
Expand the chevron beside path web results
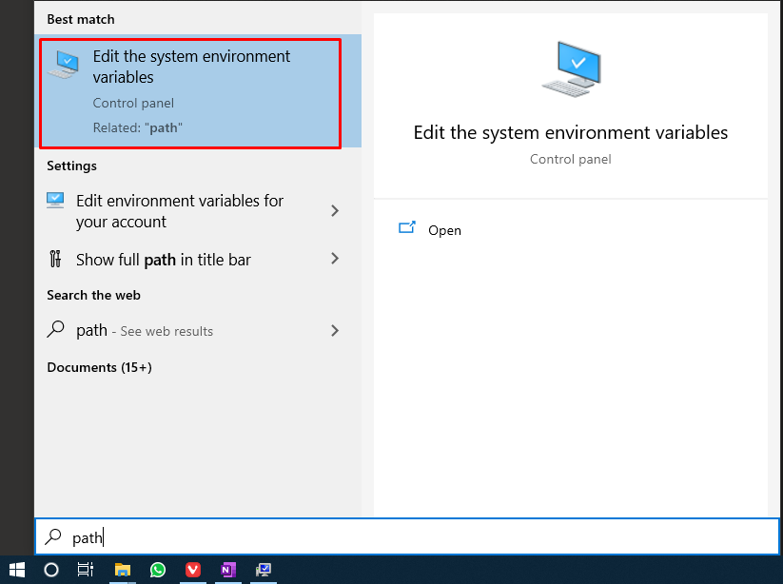(335, 330)
